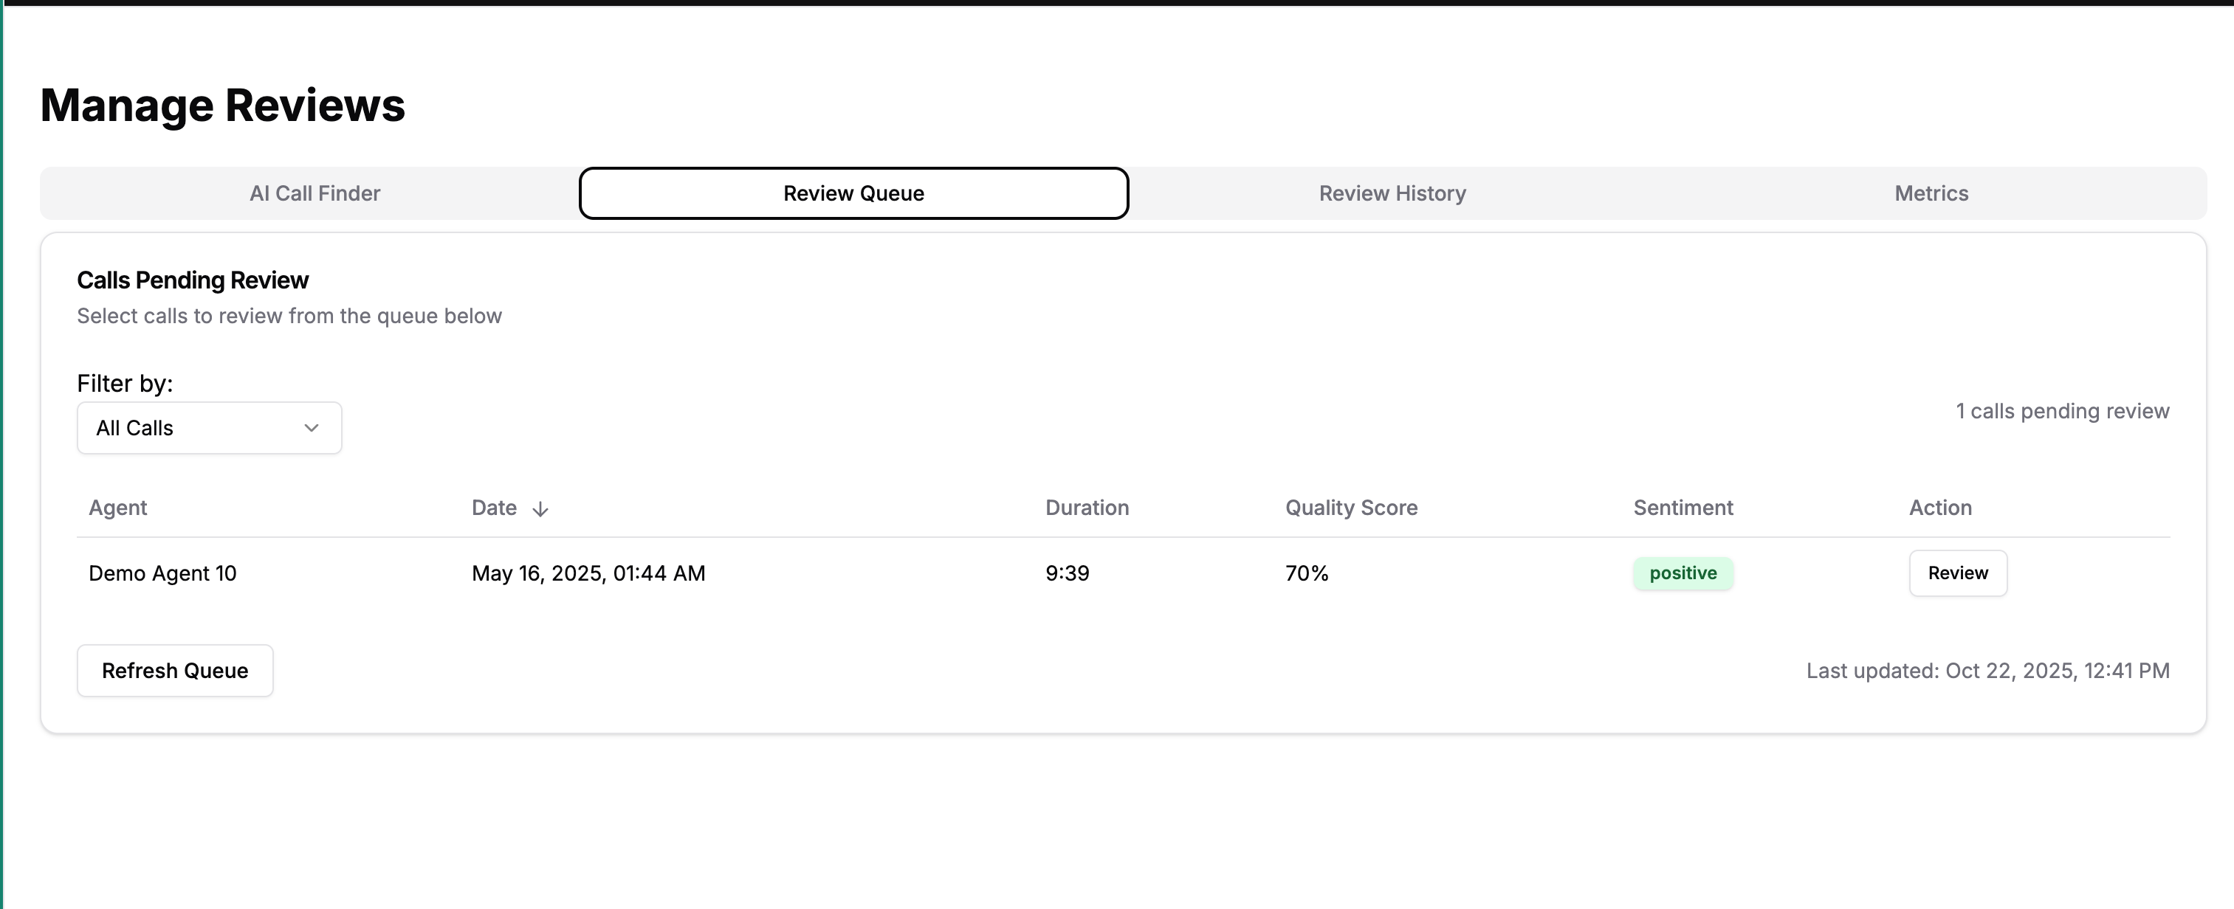Click the 70% quality score value
This screenshot has width=2234, height=909.
pyautogui.click(x=1306, y=573)
